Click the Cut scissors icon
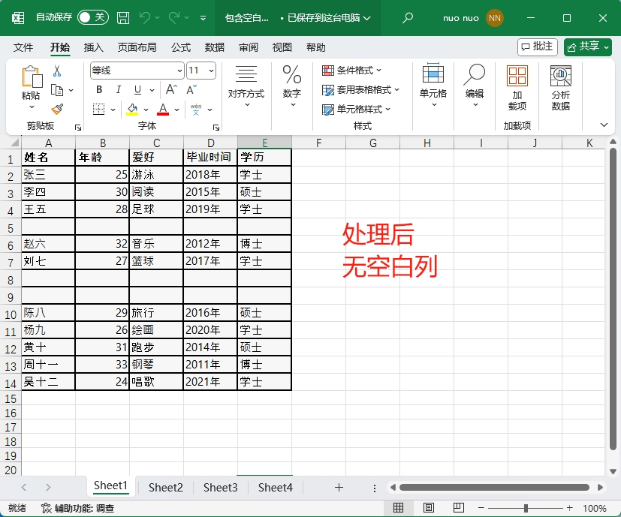 57,71
